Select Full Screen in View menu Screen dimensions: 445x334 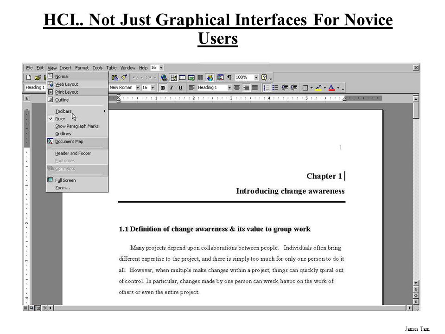pos(77,180)
